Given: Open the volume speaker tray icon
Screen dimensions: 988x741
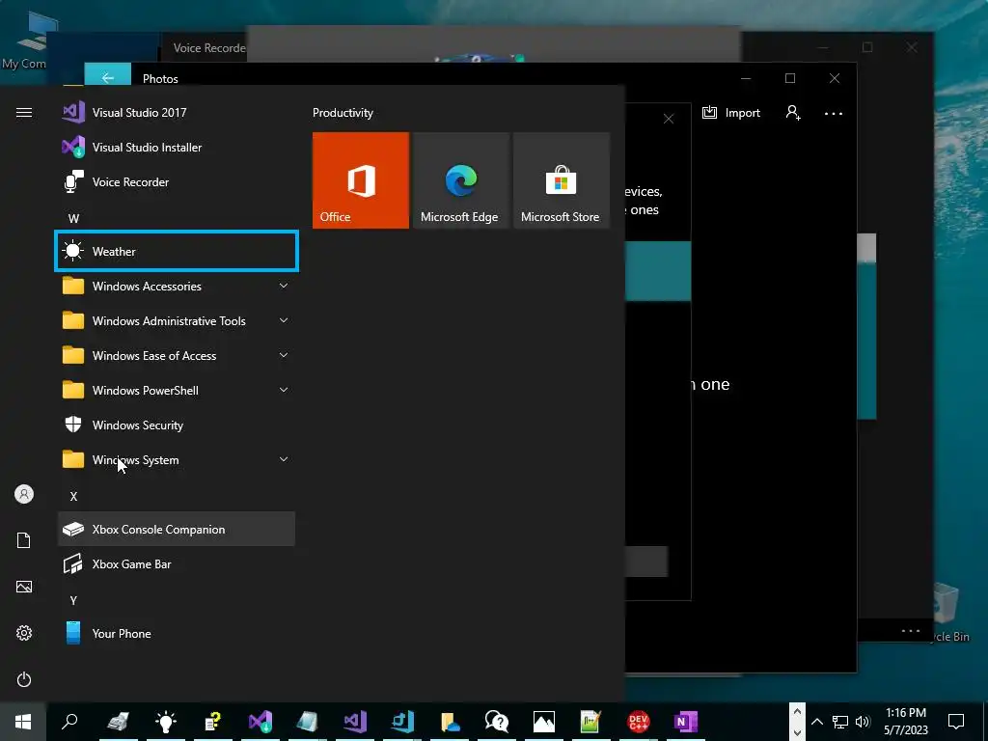Looking at the screenshot, I should coord(863,722).
